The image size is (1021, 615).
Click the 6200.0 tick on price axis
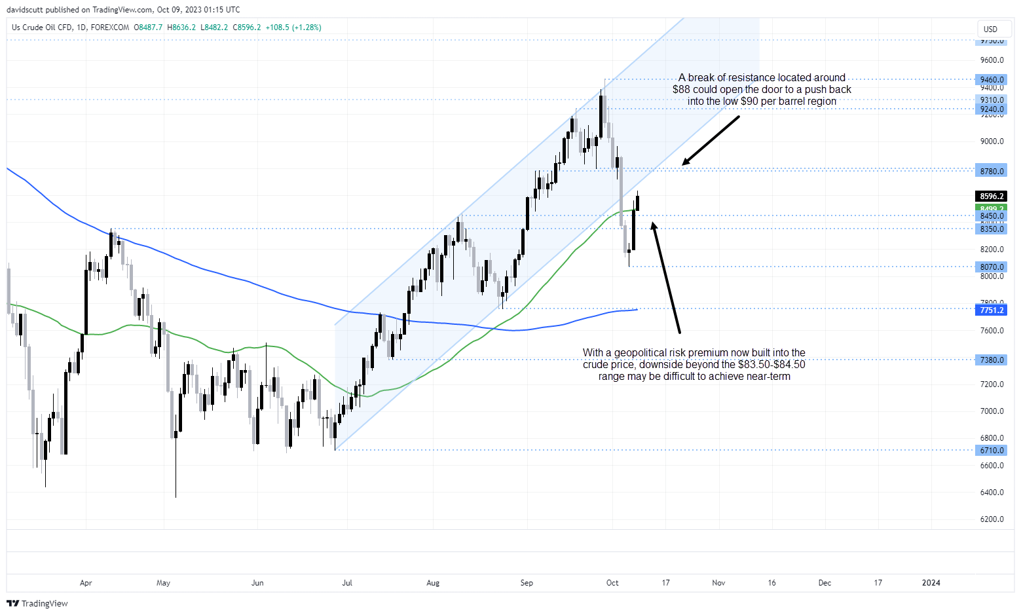coord(992,519)
